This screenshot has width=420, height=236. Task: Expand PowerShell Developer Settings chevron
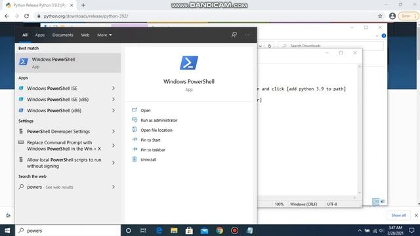114,131
